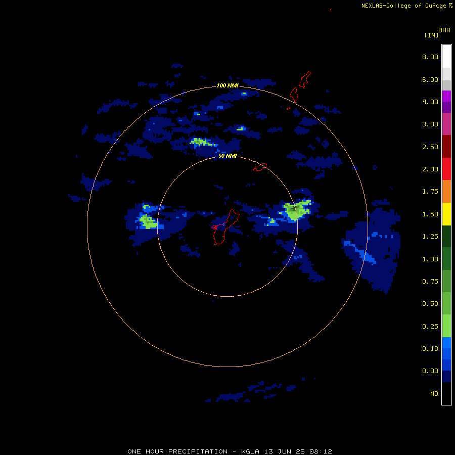
Task: Select the dark red swatch beside 2.50
Action: coord(446,147)
